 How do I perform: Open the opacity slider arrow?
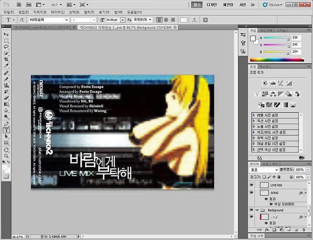pyautogui.click(x=308, y=169)
